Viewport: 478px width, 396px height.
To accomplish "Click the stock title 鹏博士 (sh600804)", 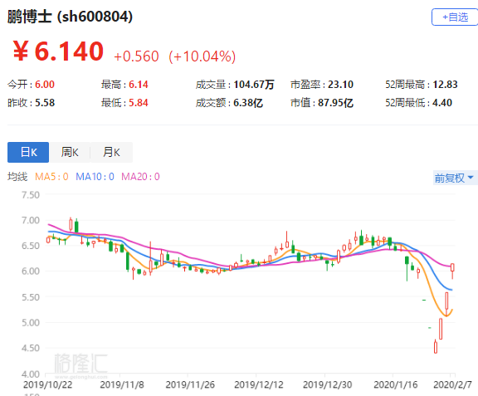I will coord(70,17).
